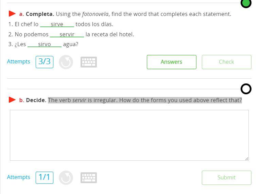Submit the Decide response

click(x=227, y=178)
